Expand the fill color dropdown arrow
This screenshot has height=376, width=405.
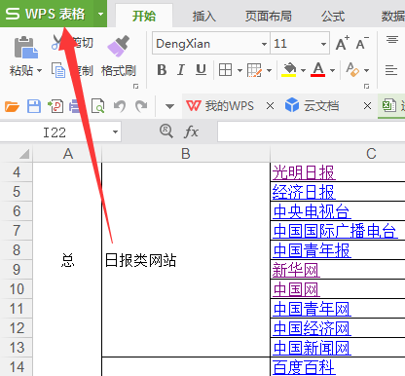pyautogui.click(x=303, y=70)
